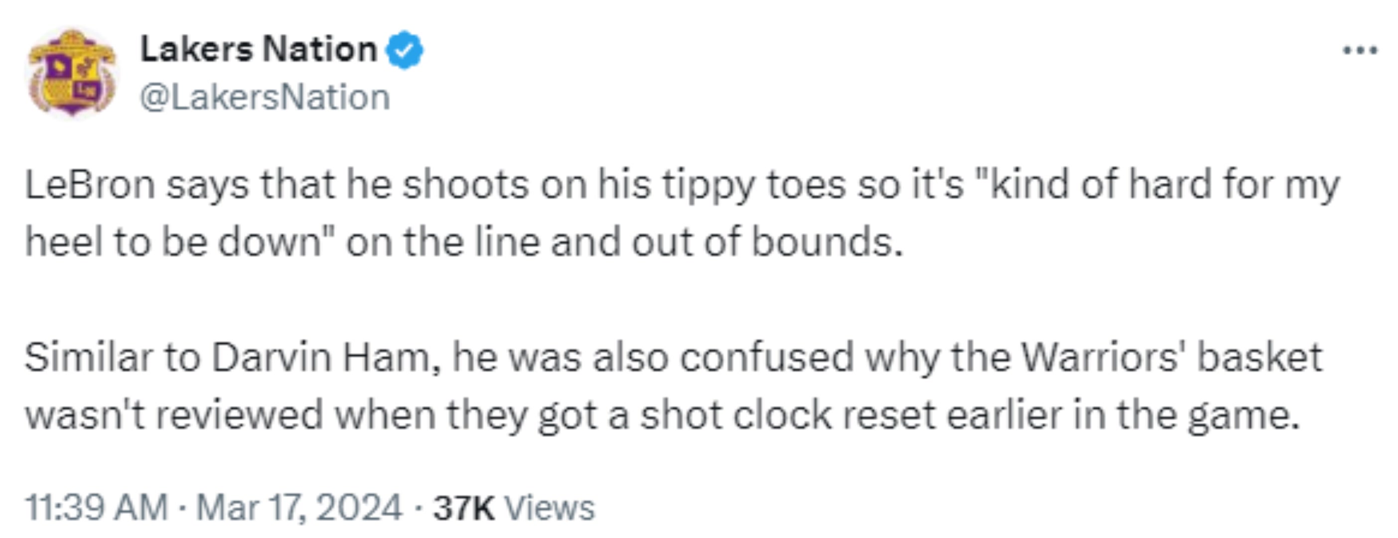1398x538 pixels.
Task: Open the @LakersNation handle link
Action: click(x=265, y=98)
